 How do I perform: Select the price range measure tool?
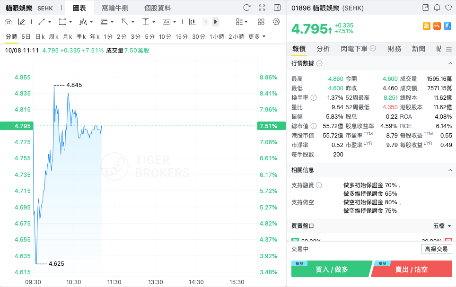click(x=145, y=22)
